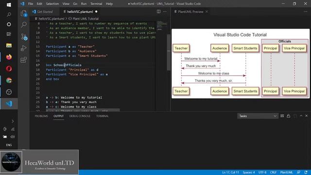Click the top Vice Principal box in preview
This screenshot has width=311, height=175.
coord(294,48)
